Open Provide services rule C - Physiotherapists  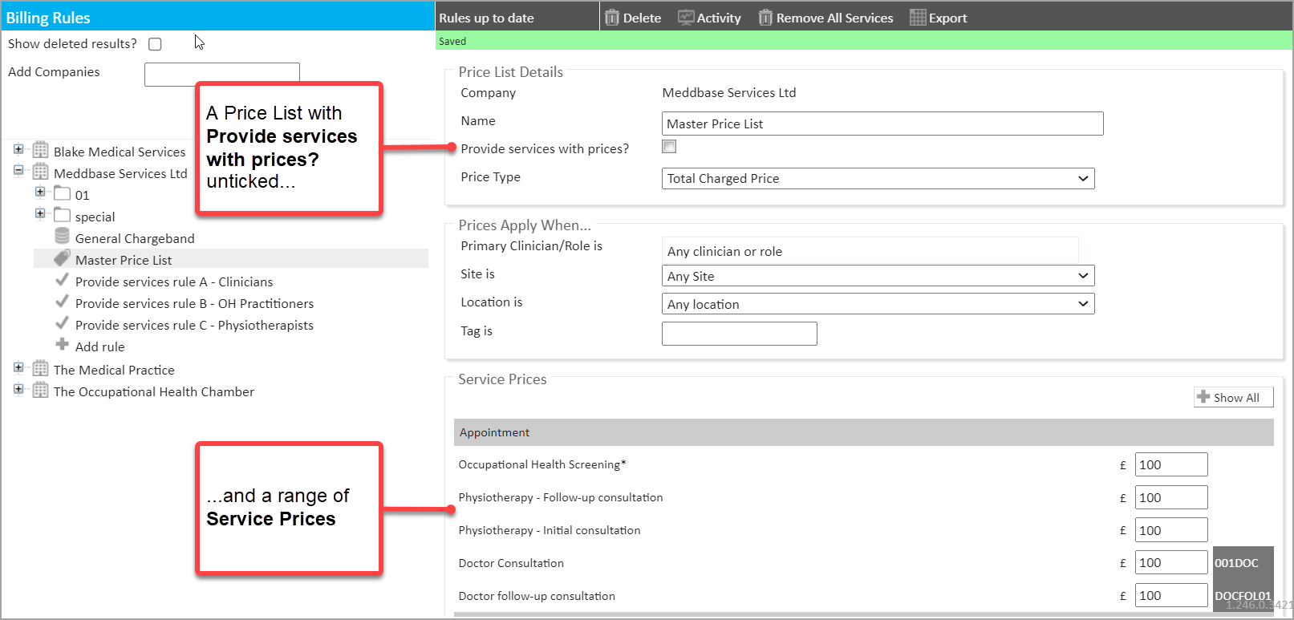tap(193, 325)
